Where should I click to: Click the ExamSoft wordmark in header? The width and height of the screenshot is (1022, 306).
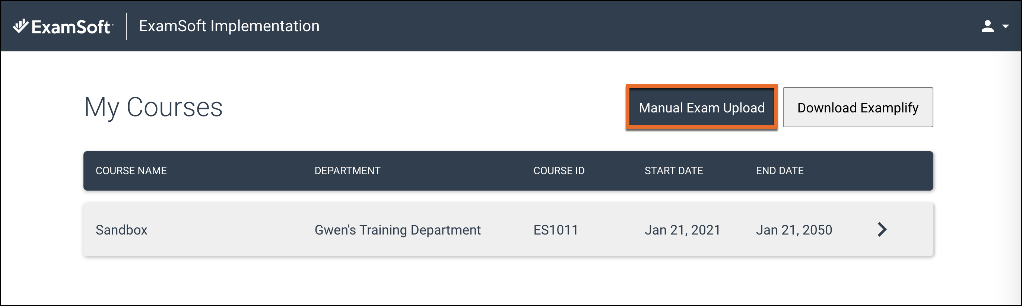[x=72, y=27]
